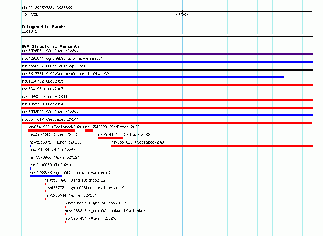Click nsv5558127 (ByrskaBishop2022) label
323x236 pixels.
53,66
